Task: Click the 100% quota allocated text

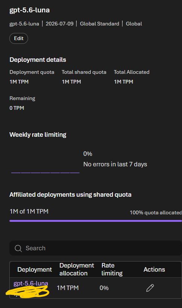Action: pyautogui.click(x=156, y=212)
